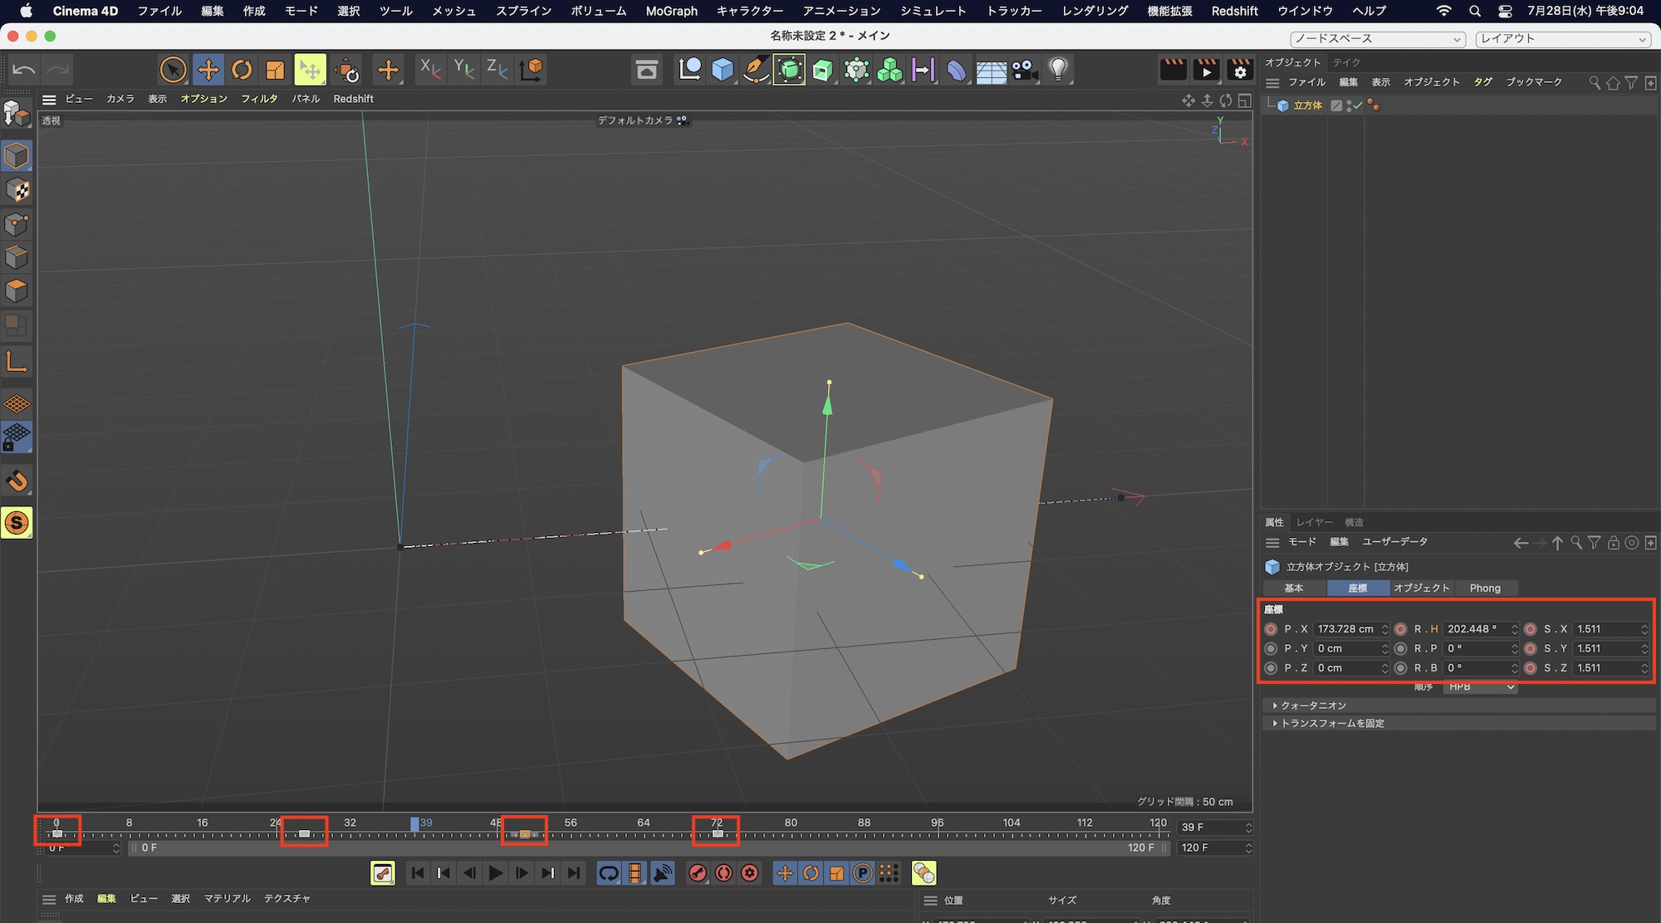Open the HPB rotation order dropdown

(x=1481, y=687)
